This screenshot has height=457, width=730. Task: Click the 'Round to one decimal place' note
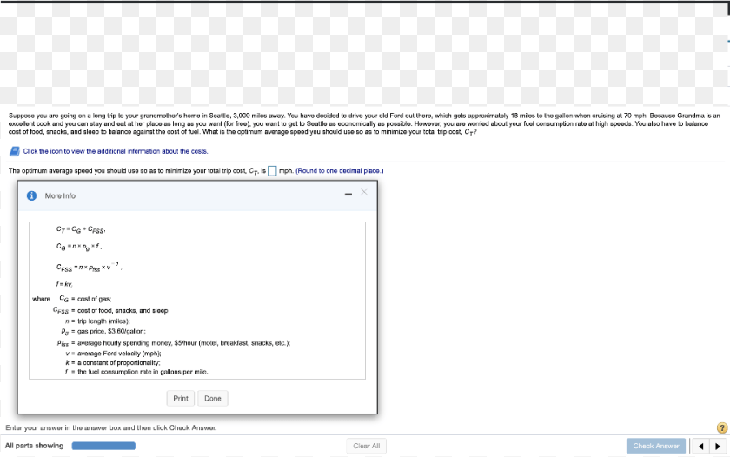340,171
